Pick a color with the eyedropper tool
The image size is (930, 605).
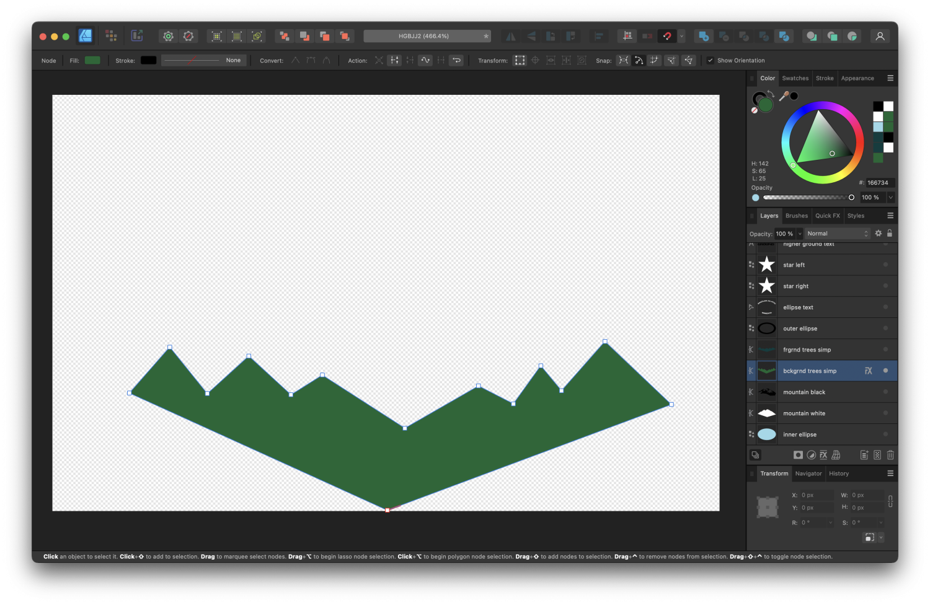point(786,95)
